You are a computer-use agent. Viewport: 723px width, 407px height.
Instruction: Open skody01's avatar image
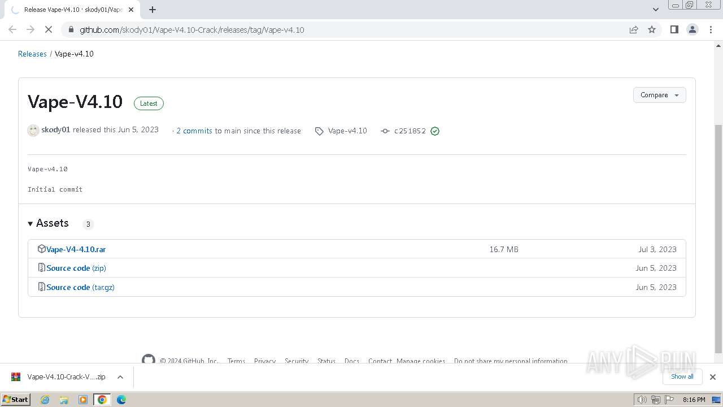[x=33, y=131]
